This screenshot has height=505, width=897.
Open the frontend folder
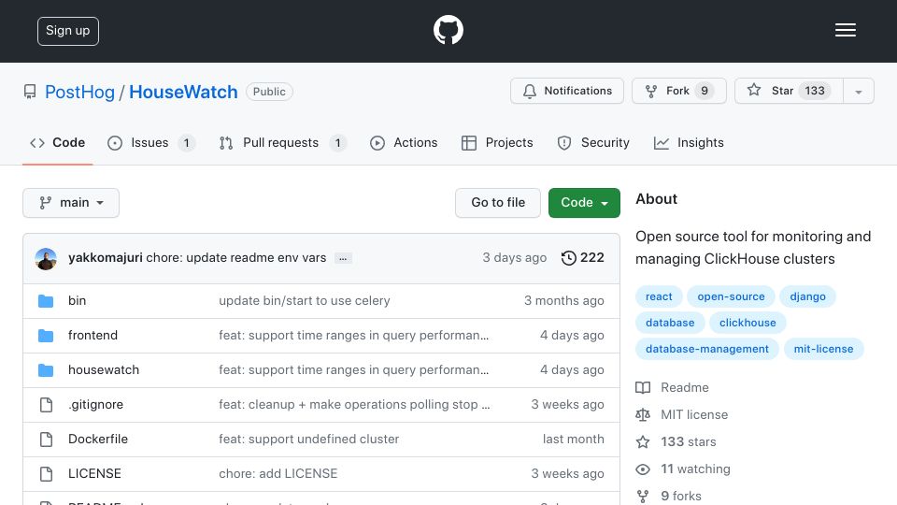(93, 336)
